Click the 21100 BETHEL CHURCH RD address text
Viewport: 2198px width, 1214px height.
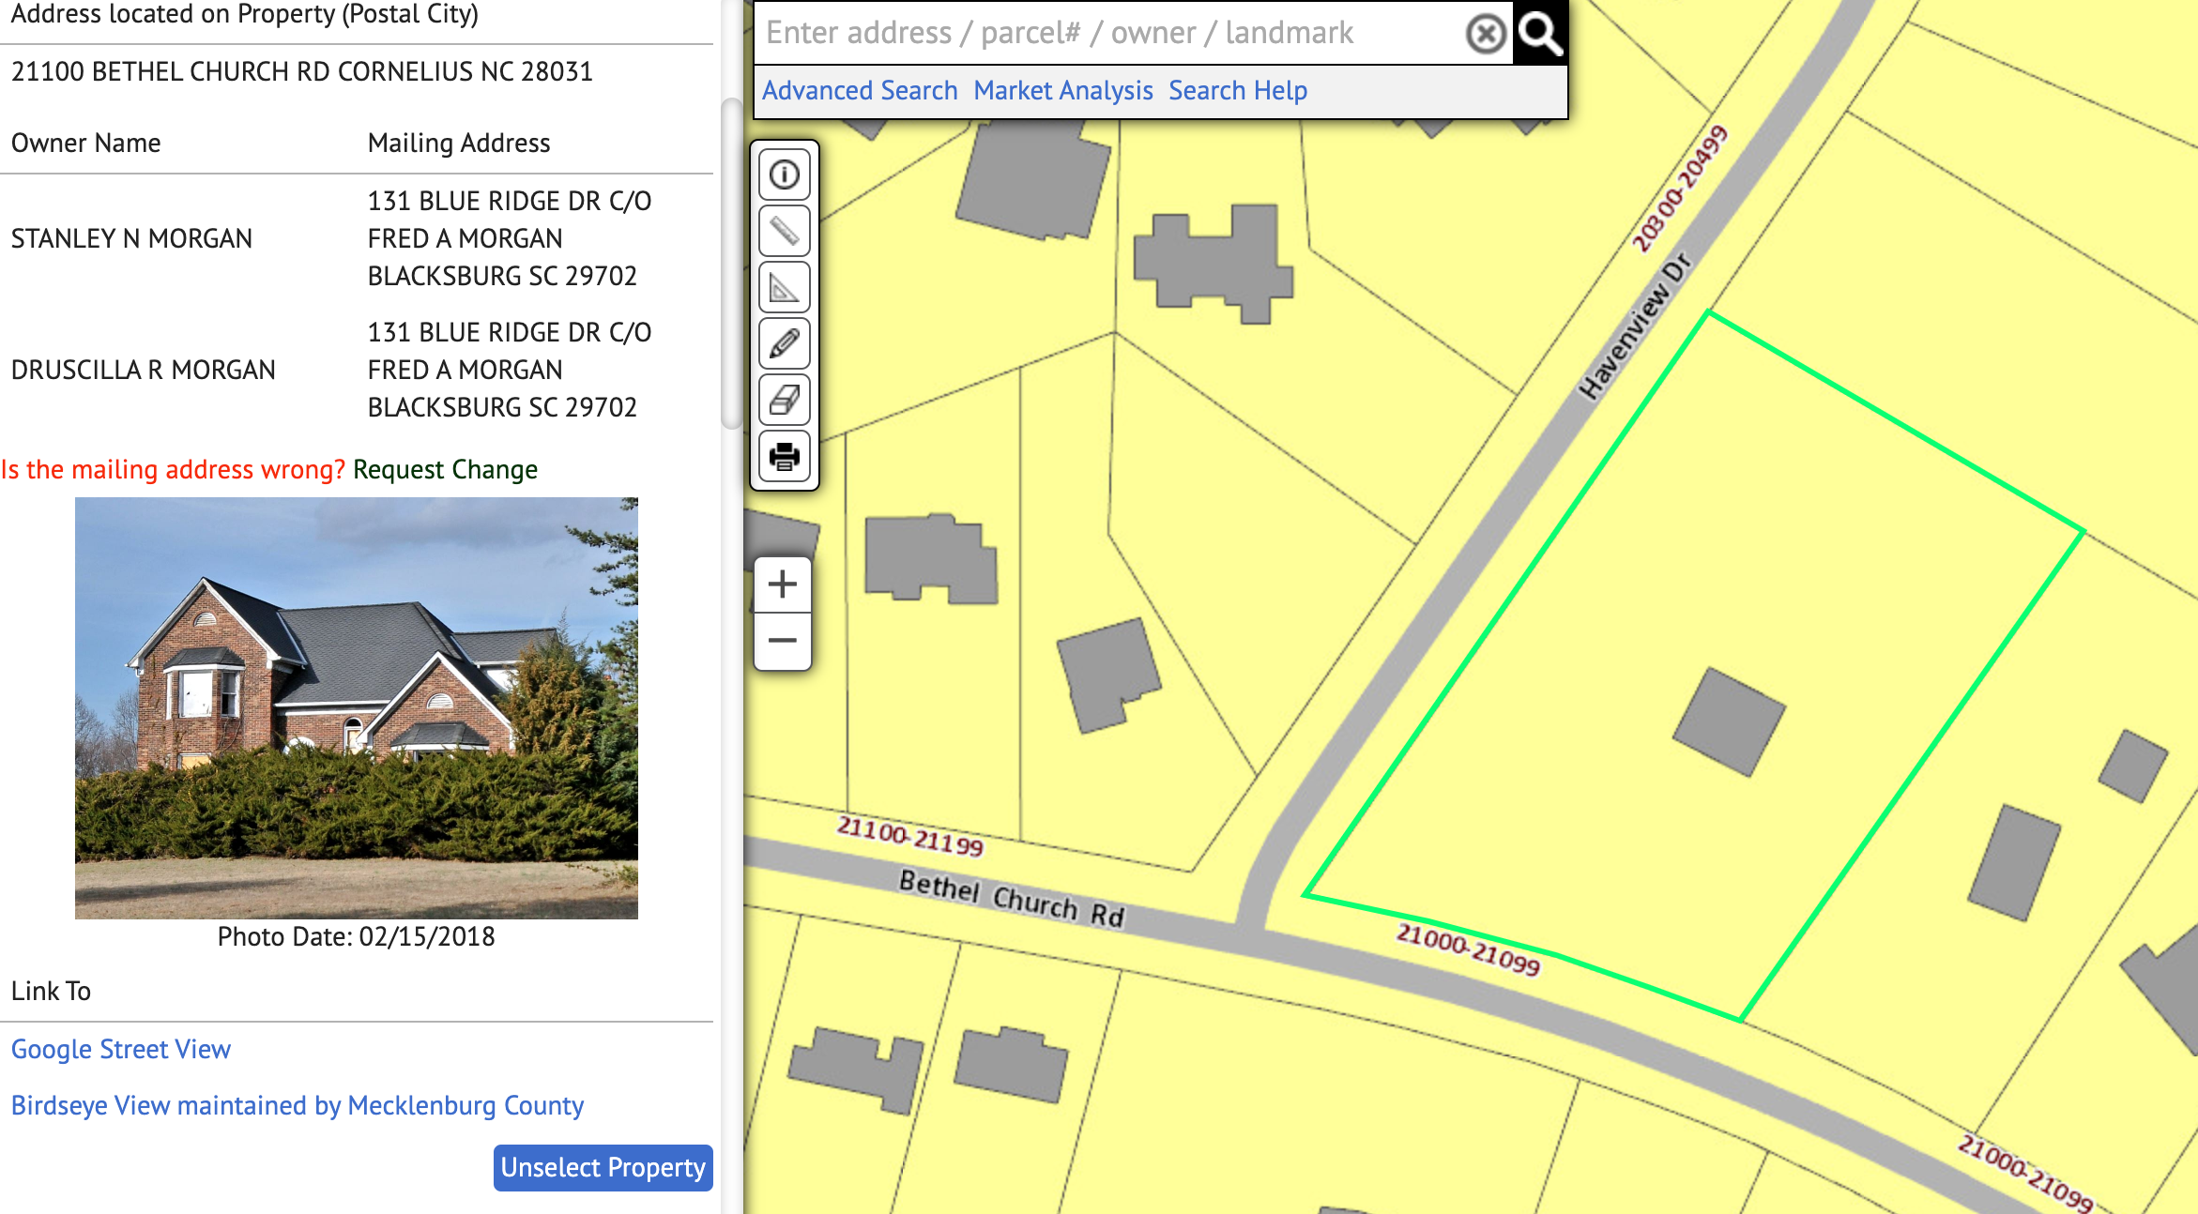click(302, 71)
